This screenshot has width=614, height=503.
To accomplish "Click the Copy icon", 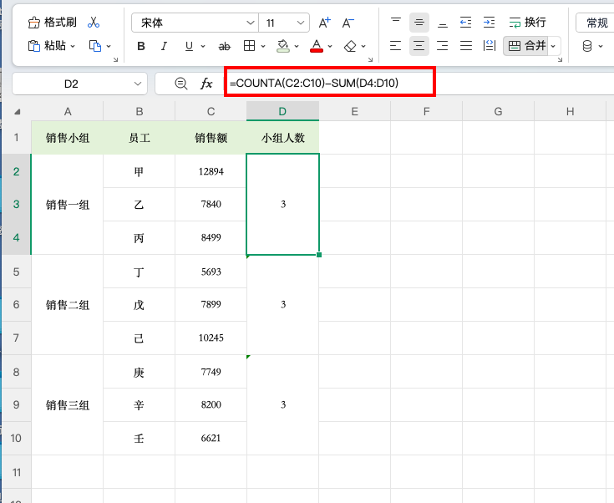I will click(94, 46).
